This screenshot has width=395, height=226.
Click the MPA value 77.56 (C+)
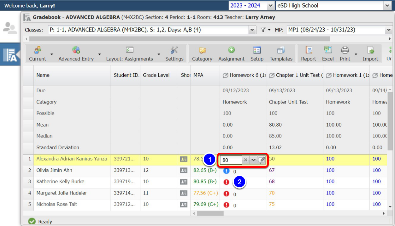pyautogui.click(x=206, y=193)
